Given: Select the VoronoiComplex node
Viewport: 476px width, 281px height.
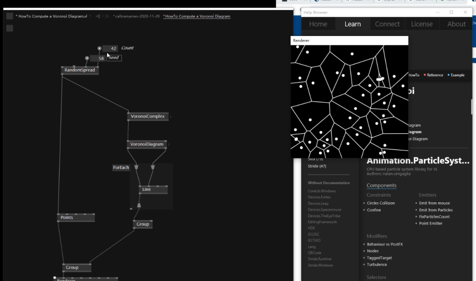Looking at the screenshot, I should click(148, 116).
